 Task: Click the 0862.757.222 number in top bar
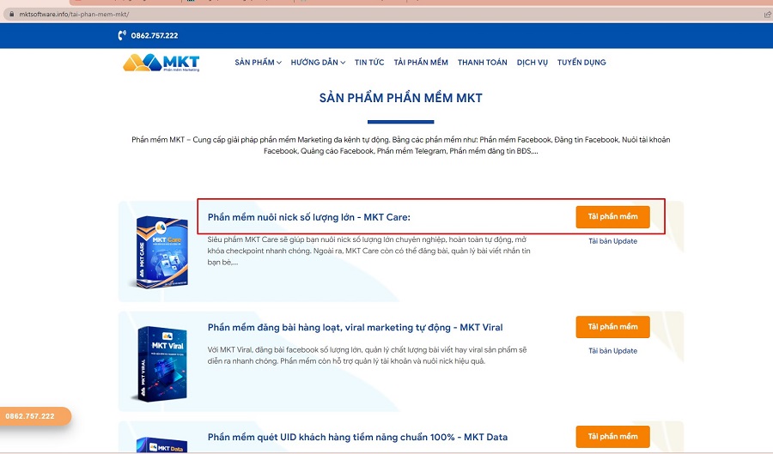click(x=155, y=35)
